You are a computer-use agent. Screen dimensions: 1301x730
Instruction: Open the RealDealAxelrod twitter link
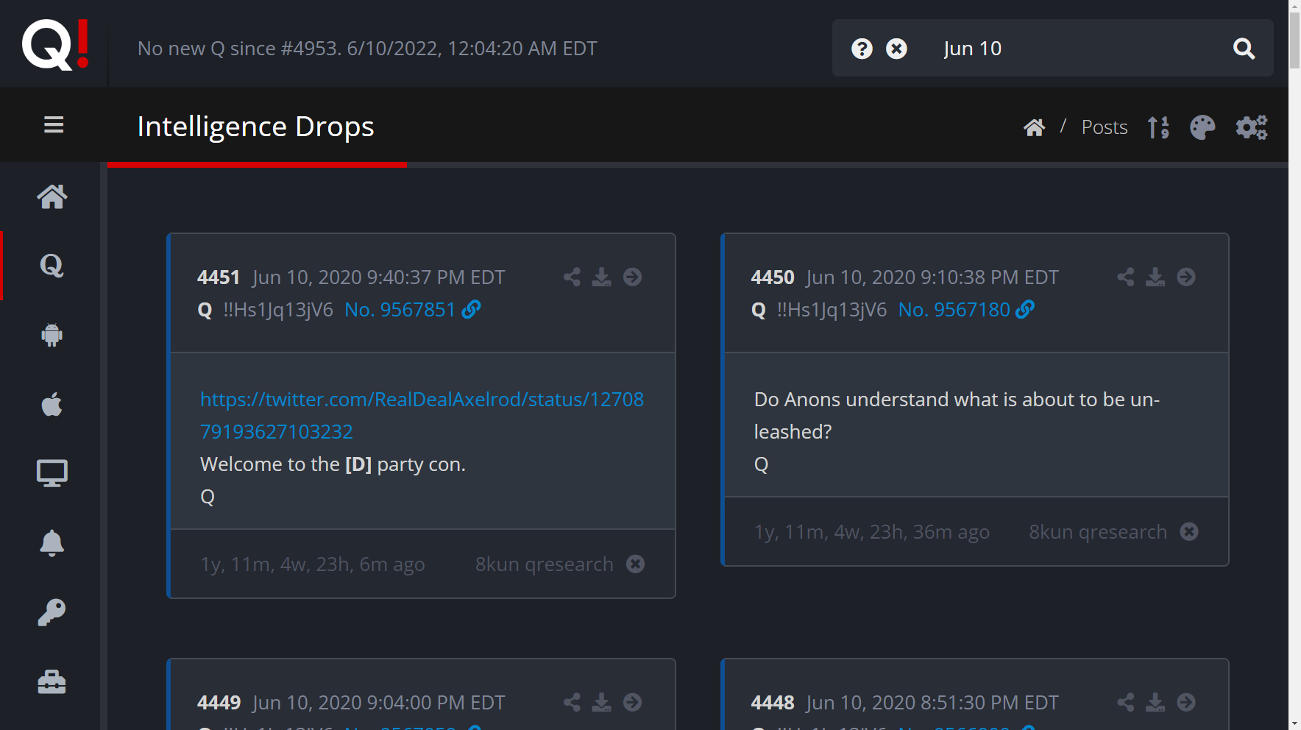coord(422,415)
